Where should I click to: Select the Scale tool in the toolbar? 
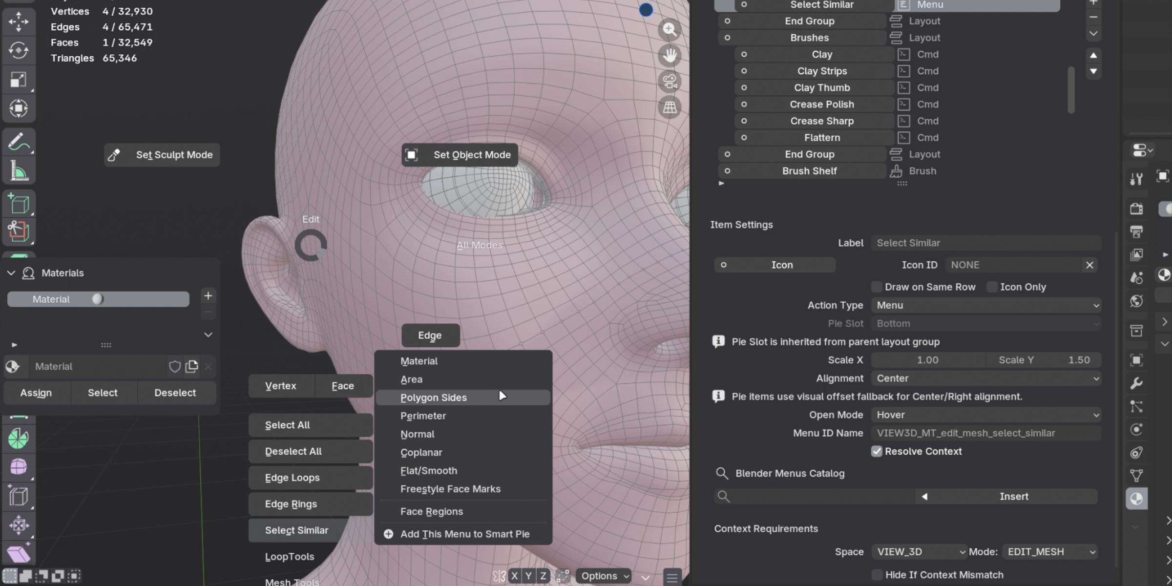click(19, 79)
